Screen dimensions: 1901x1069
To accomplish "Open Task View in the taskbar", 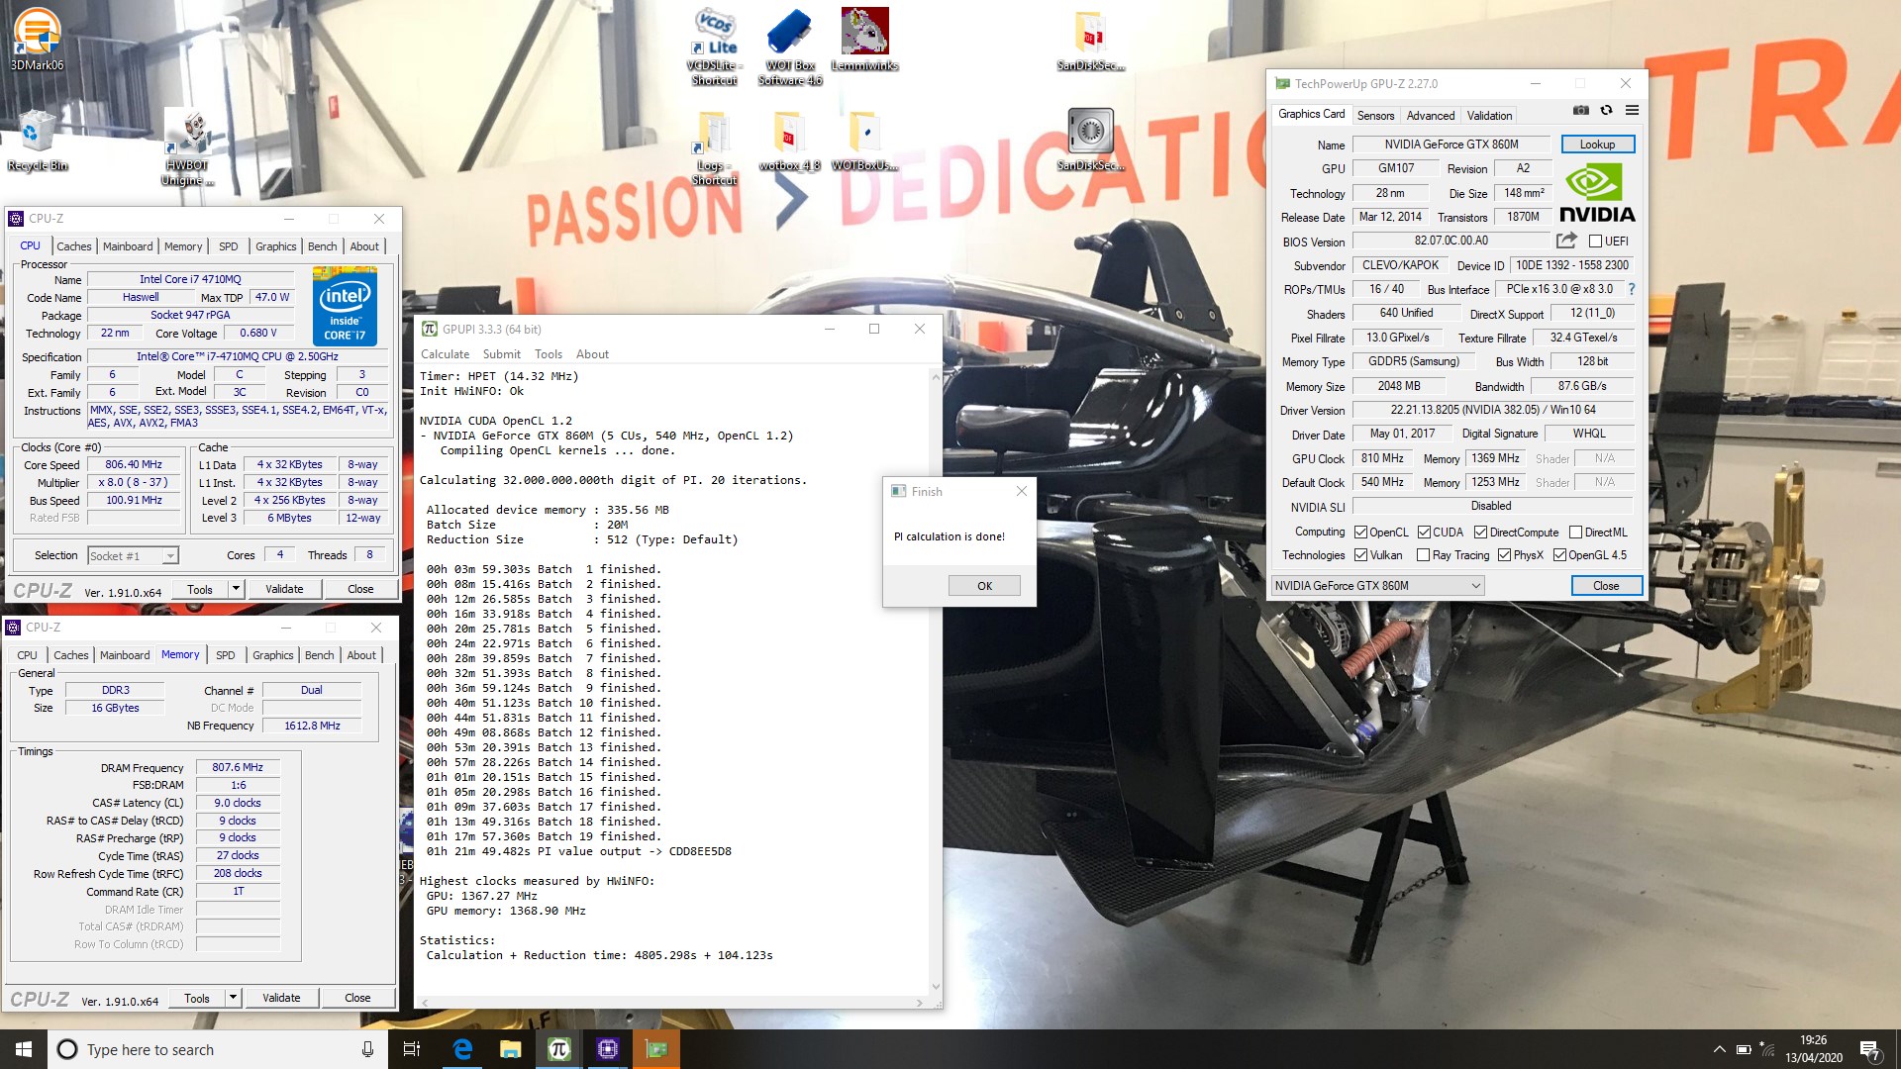I will point(412,1049).
